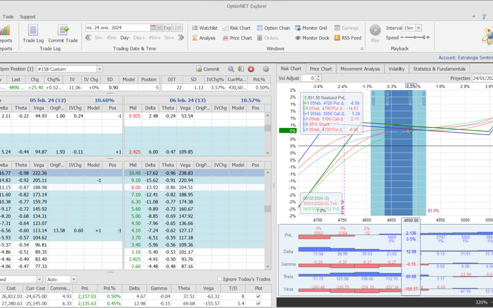
Task: Switch to the Movement Analysis tab
Action: 360,69
